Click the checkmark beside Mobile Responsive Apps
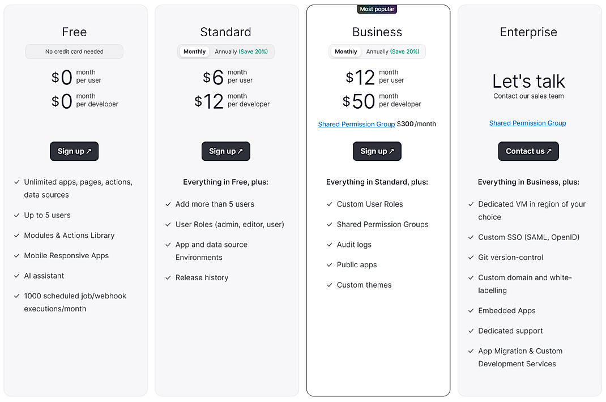The height and width of the screenshot is (402, 606). tap(16, 255)
